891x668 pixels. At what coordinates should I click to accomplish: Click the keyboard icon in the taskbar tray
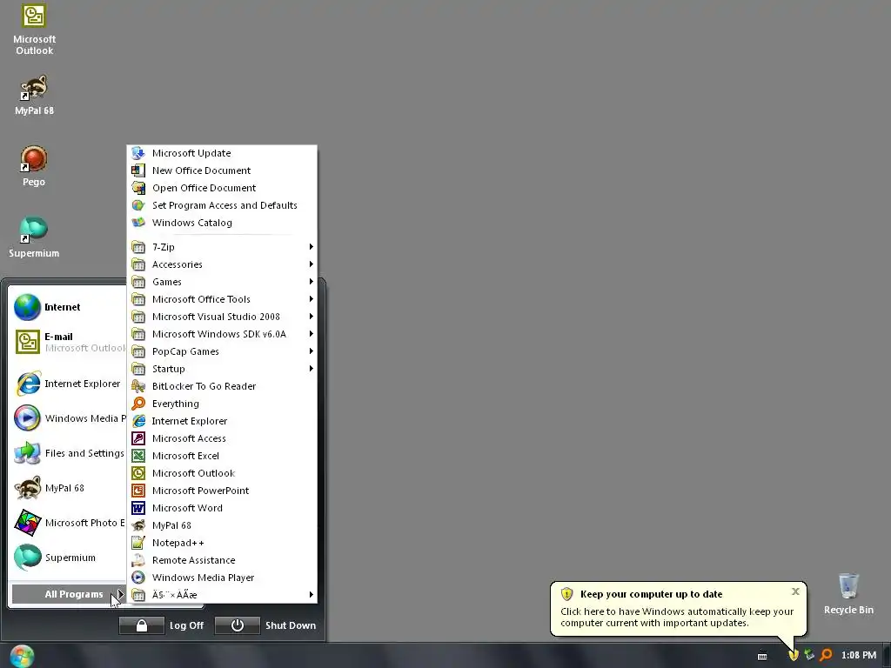point(762,656)
